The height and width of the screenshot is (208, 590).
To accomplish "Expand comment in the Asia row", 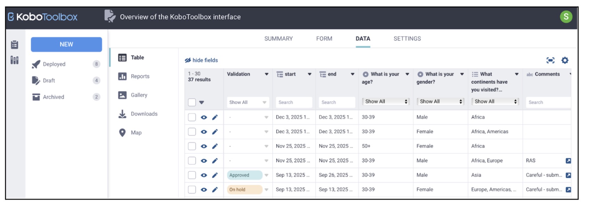I will tap(568, 175).
